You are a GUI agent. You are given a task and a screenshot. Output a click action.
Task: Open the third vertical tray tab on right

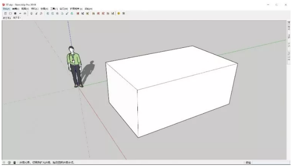(x=289, y=45)
